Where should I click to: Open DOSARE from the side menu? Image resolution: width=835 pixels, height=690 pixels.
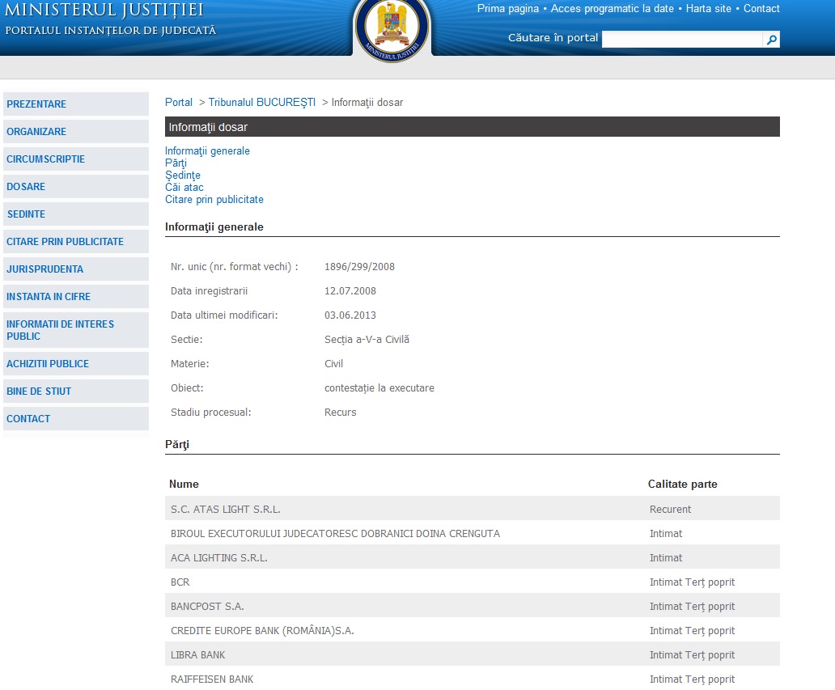pos(26,187)
